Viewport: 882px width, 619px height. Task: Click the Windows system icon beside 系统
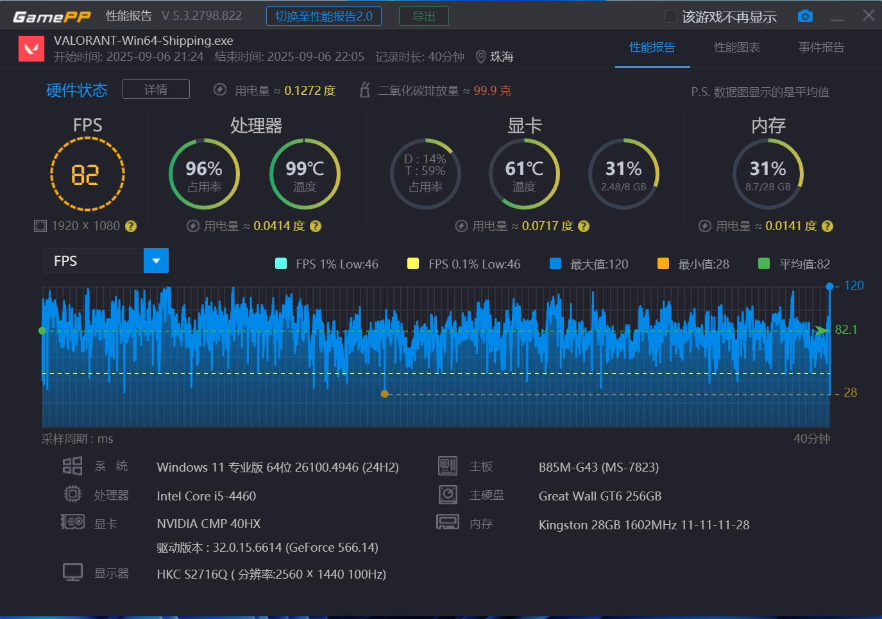72,466
